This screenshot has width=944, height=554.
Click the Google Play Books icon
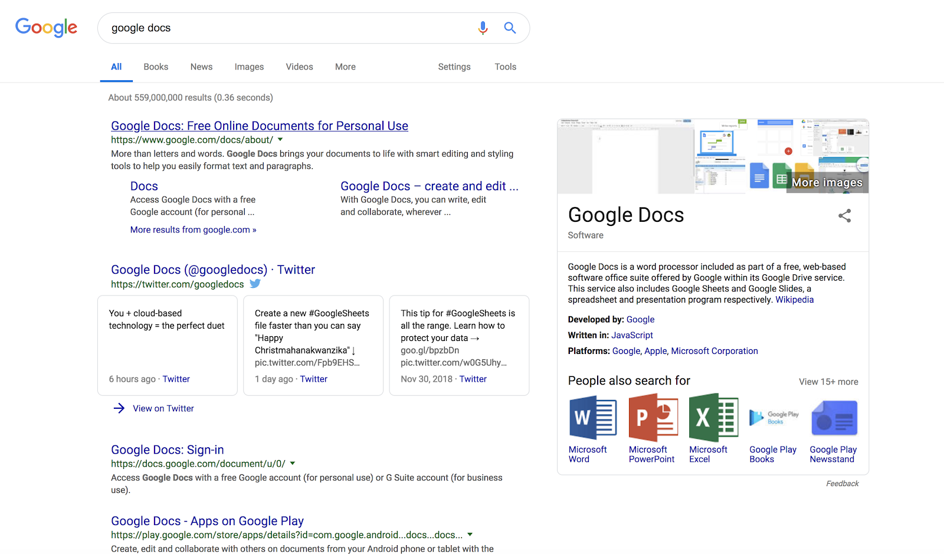point(773,418)
